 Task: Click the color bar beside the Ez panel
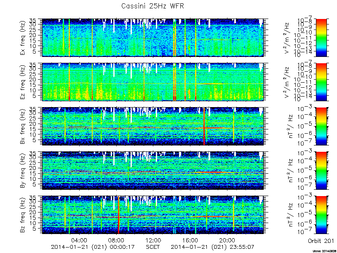click(321, 82)
